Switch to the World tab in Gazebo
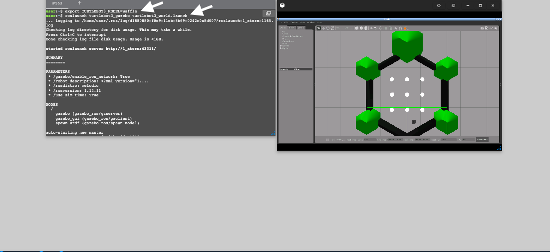550x252 pixels. pos(282,27)
